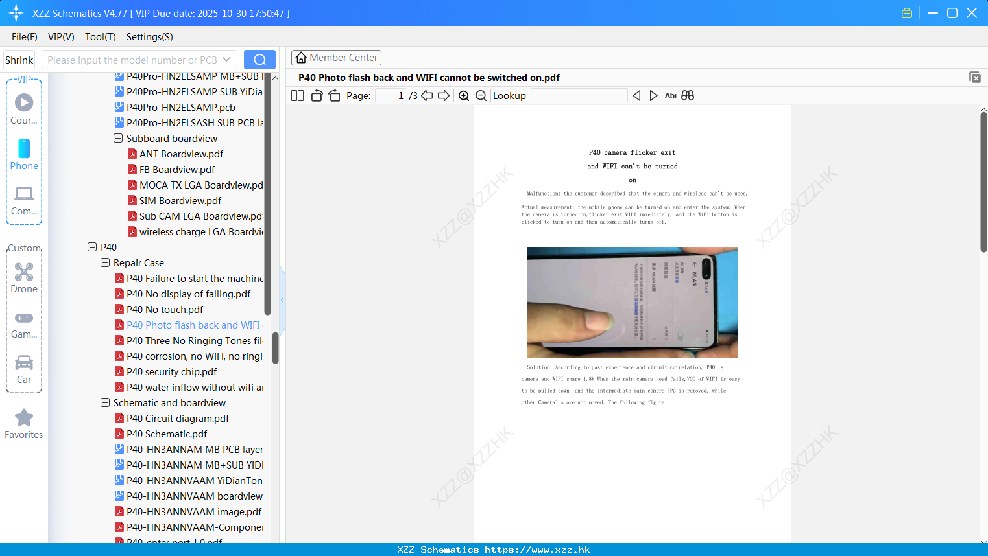
Task: Open P40 No touch.pdf
Action: coord(165,309)
